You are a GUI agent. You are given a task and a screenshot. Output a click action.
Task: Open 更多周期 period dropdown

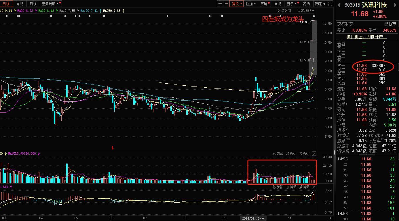point(50,4)
